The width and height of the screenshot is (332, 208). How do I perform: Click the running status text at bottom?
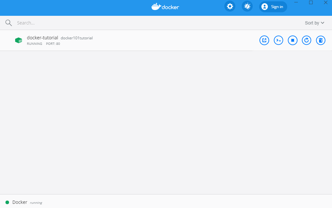click(x=36, y=203)
